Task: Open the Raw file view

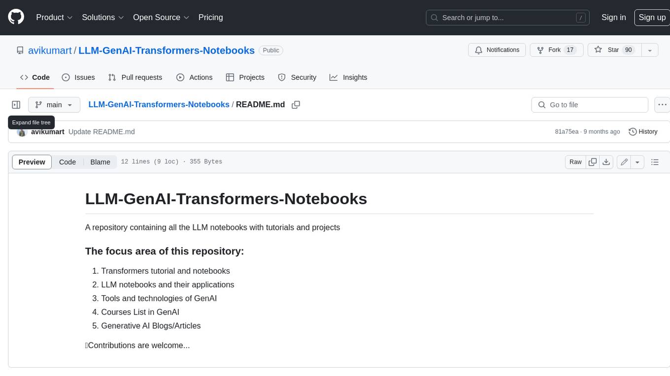Action: (x=575, y=162)
